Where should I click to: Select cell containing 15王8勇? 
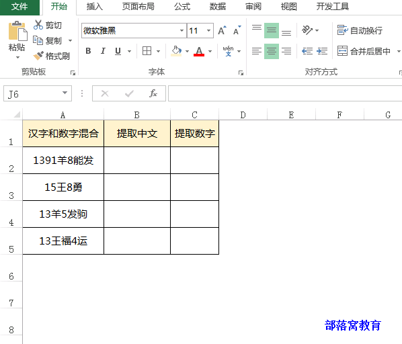coord(63,187)
